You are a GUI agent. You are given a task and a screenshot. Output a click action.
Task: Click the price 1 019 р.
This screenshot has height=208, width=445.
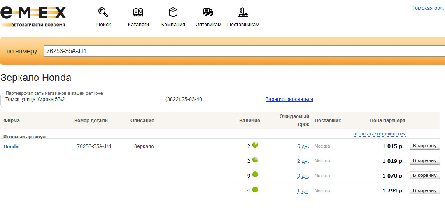(x=393, y=161)
